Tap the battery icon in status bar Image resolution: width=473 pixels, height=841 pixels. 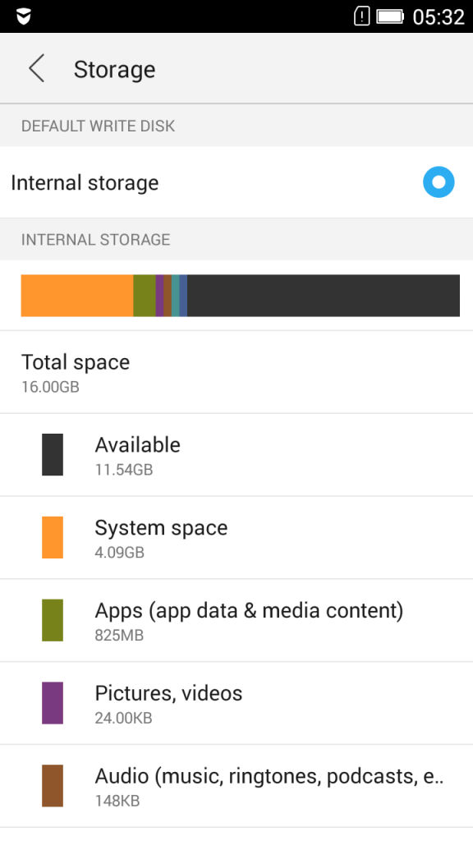coord(390,16)
